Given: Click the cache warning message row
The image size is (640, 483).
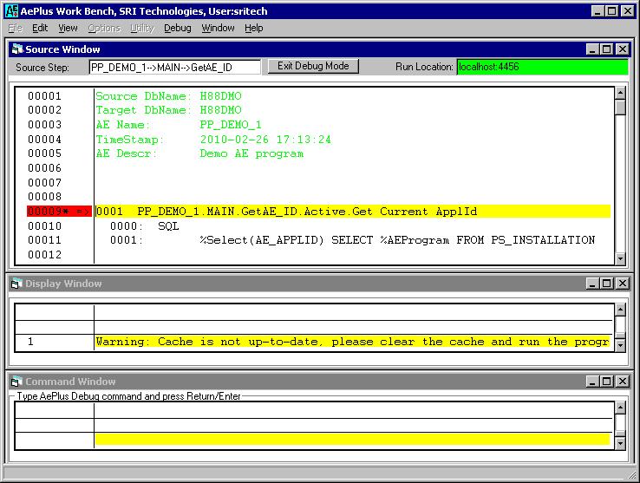Looking at the screenshot, I should (x=352, y=342).
